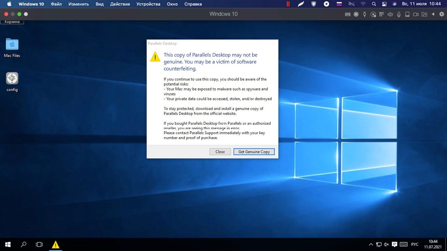Click the Close button in dialog
The image size is (447, 251).
click(220, 152)
